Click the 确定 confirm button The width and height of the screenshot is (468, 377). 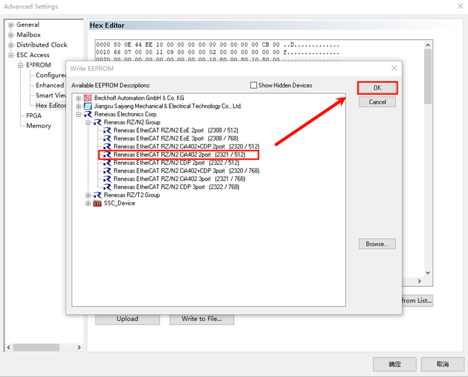click(395, 364)
